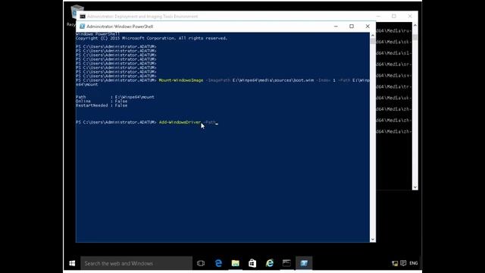The height and width of the screenshot is (273, 485).
Task: Close the Deployment and Imaging Tools window
Action: point(410,16)
